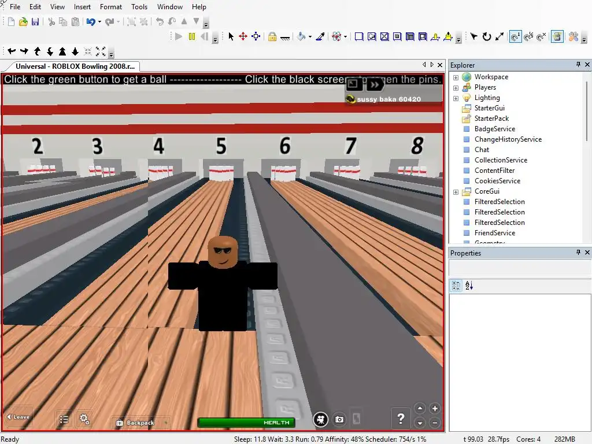The width and height of the screenshot is (592, 444).
Task: Open the Material tool dropdown arrow
Action: click(x=345, y=36)
